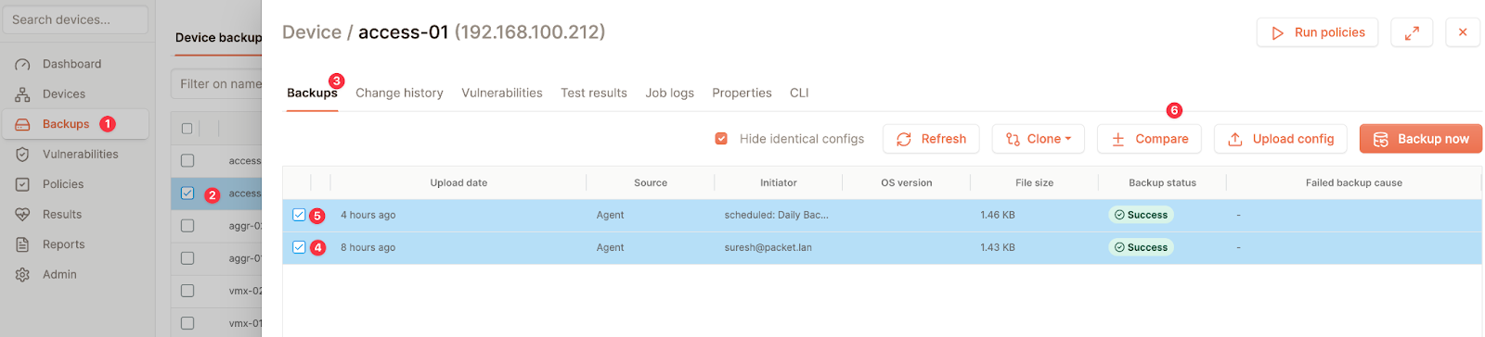This screenshot has width=1485, height=337.
Task: Click the Upload config button
Action: pos(1281,139)
